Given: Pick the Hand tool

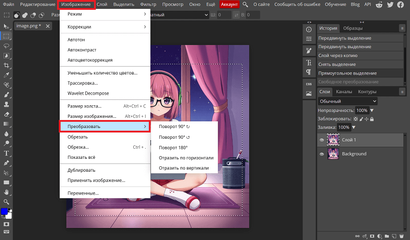Looking at the screenshot, I should [x=7, y=192].
